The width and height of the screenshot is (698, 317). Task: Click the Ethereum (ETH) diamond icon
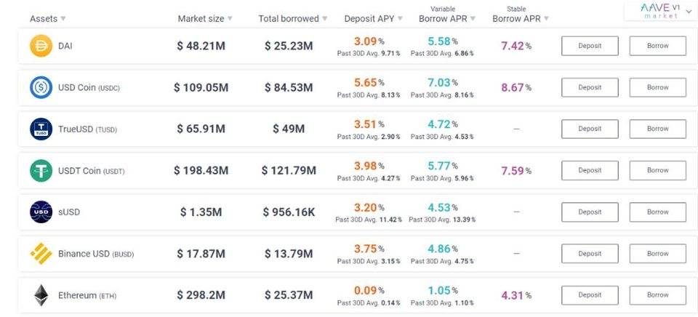point(41,295)
